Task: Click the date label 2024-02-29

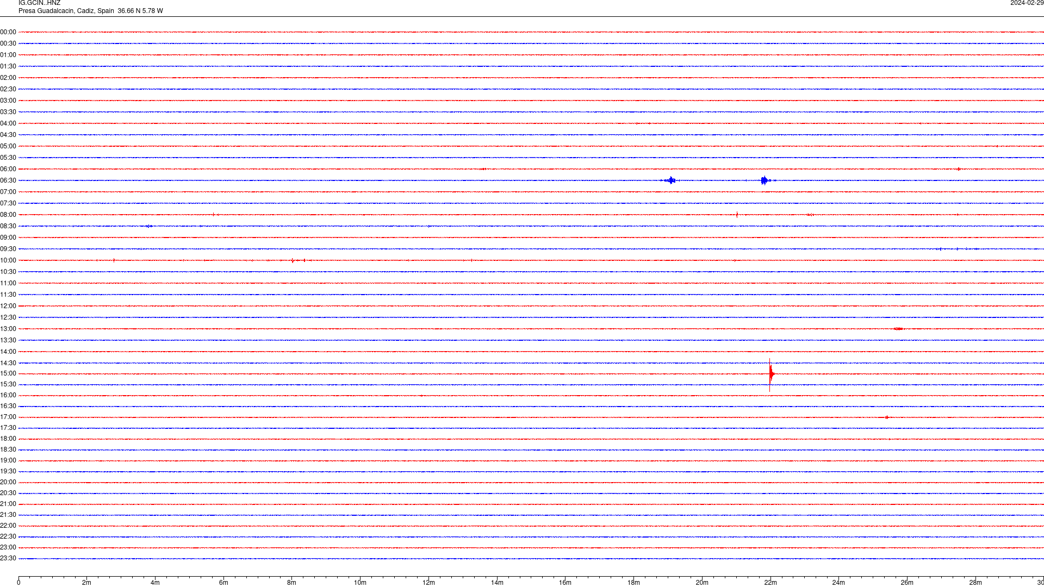Action: pyautogui.click(x=1027, y=3)
